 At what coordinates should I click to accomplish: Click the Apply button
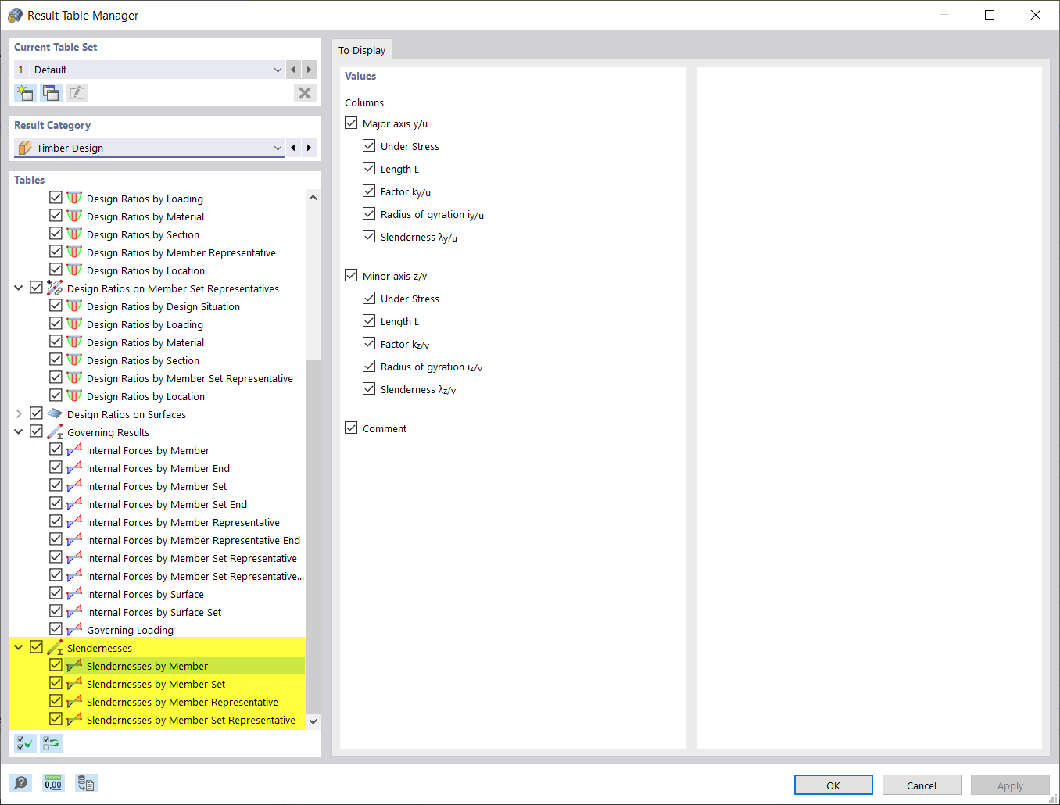click(1010, 785)
